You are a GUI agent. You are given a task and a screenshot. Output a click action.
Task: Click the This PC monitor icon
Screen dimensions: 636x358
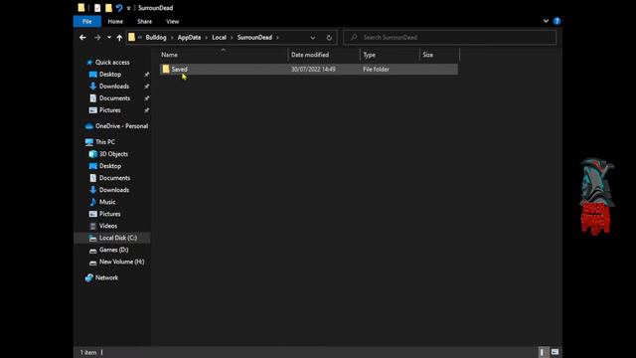(x=88, y=142)
